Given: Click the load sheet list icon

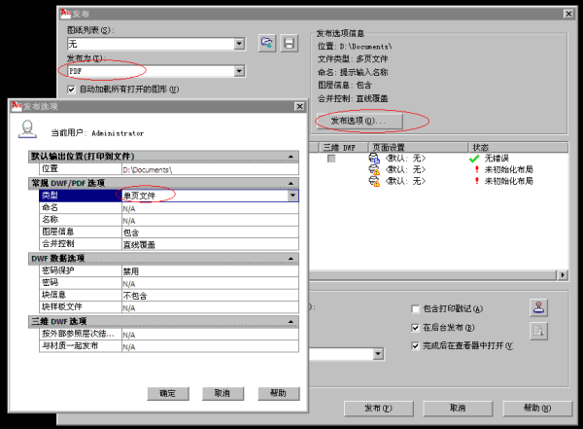Looking at the screenshot, I should [267, 43].
